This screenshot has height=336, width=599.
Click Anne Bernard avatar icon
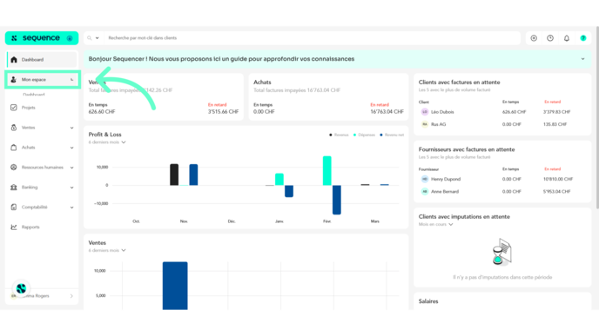pyautogui.click(x=425, y=192)
